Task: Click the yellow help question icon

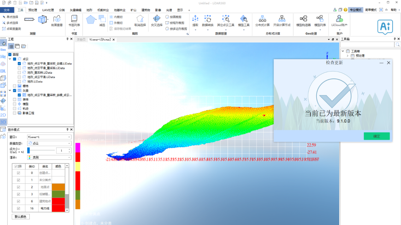Action: (345, 10)
